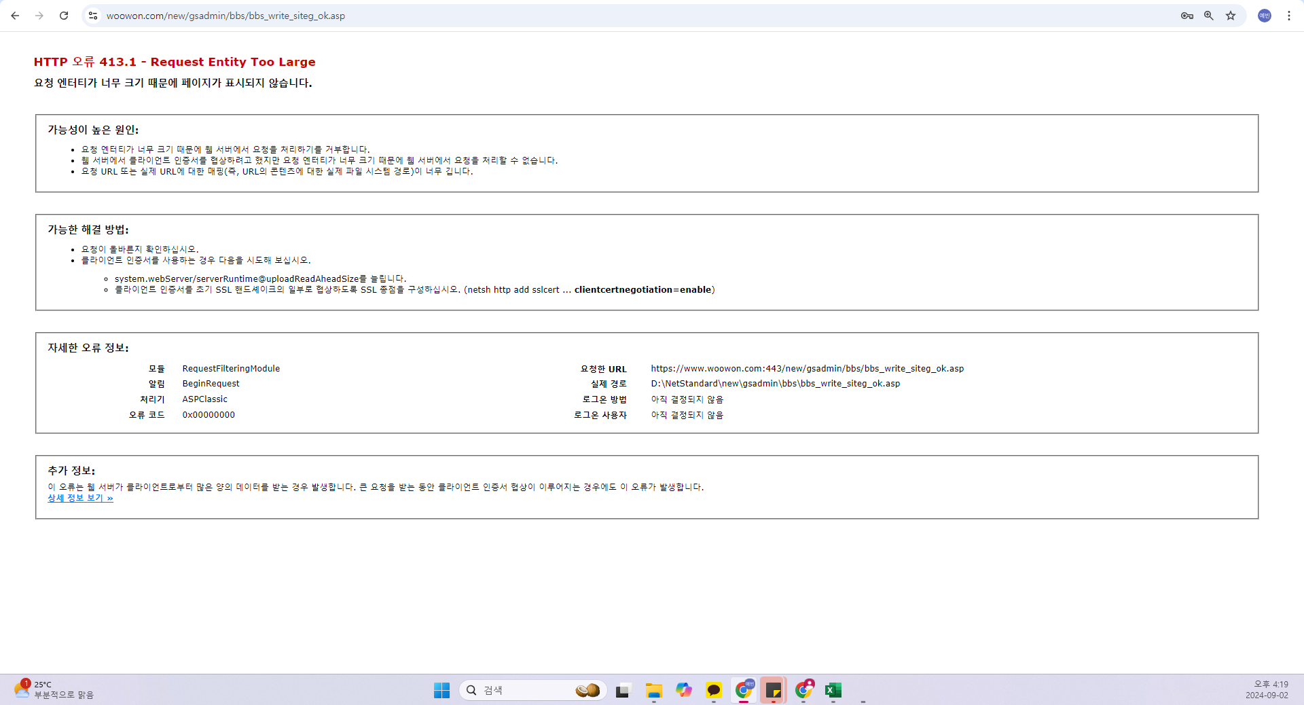This screenshot has width=1304, height=705.
Task: Open the saved passwords key icon
Action: coord(1187,16)
